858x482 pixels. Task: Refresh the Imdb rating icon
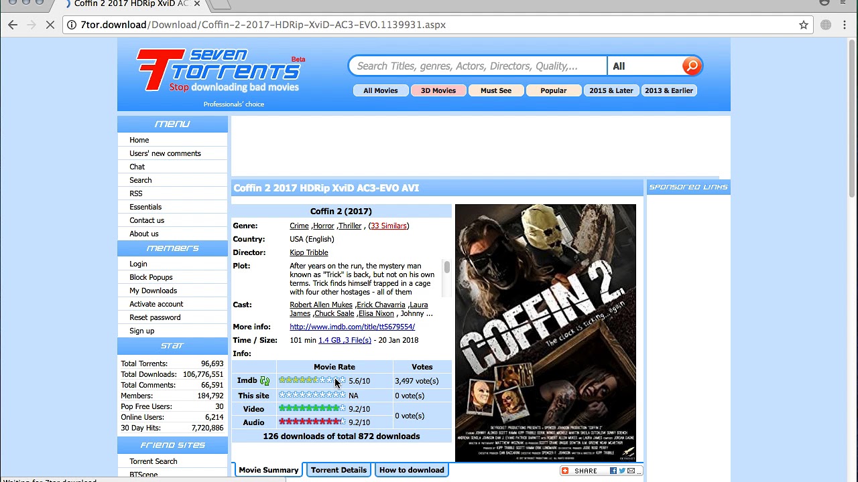point(264,381)
